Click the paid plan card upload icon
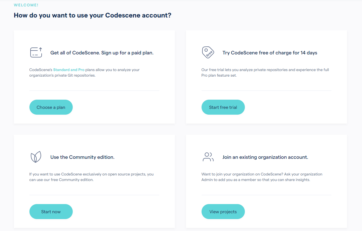Viewport: 362px width, 231px height. click(36, 52)
